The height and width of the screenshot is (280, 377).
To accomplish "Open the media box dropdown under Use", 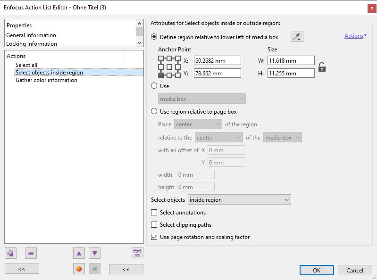I will [x=202, y=99].
